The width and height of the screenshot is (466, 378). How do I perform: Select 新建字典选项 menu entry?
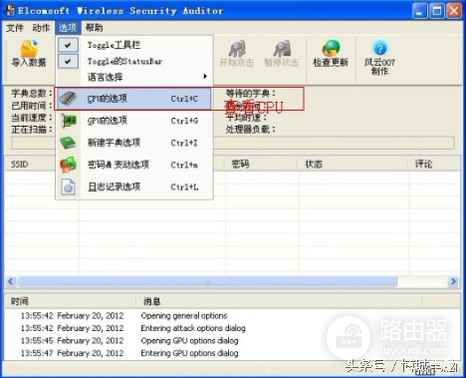pyautogui.click(x=133, y=143)
